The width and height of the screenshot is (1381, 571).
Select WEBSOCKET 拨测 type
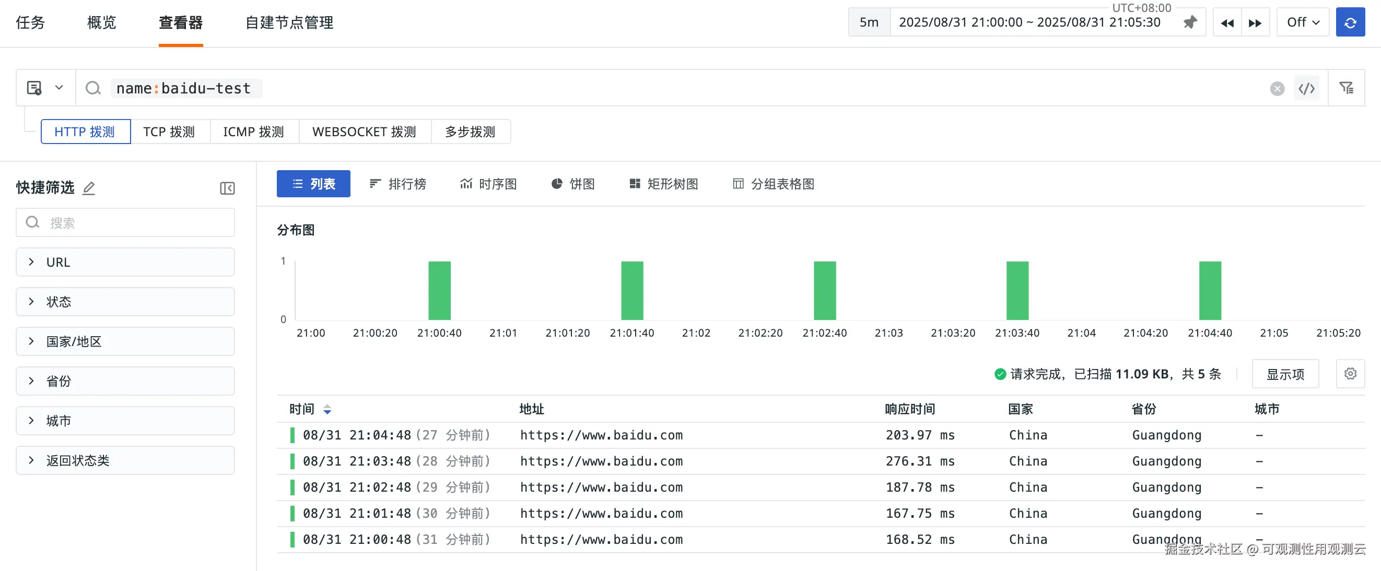pos(365,132)
